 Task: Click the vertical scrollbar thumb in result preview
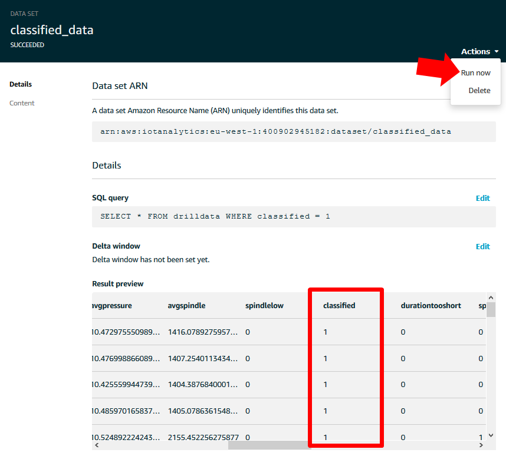coord(491,309)
